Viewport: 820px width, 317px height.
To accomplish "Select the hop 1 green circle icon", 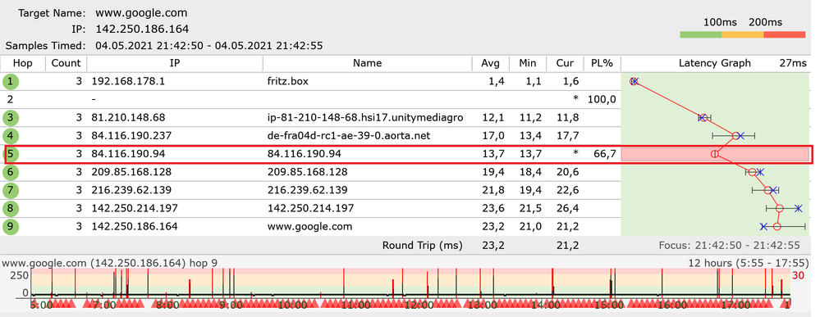I will click(10, 81).
